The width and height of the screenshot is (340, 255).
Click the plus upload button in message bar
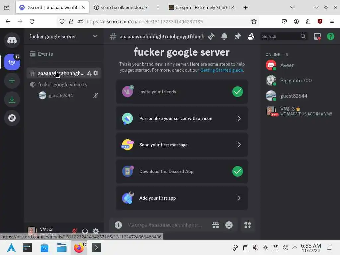coord(118,225)
